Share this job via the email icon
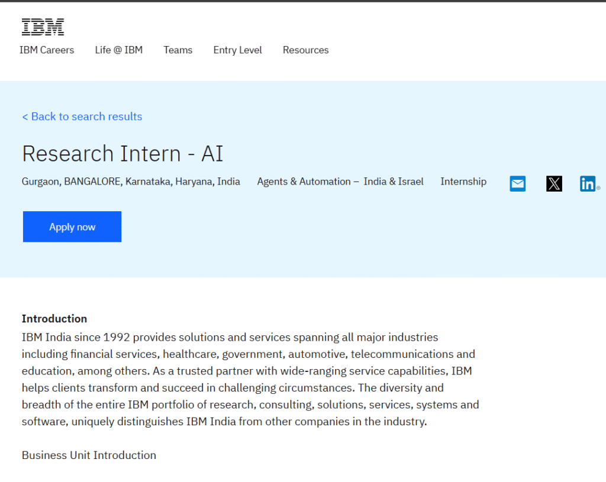Screen dimensions: 606x482 517,183
